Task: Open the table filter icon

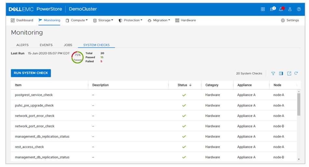Action: coord(273,73)
